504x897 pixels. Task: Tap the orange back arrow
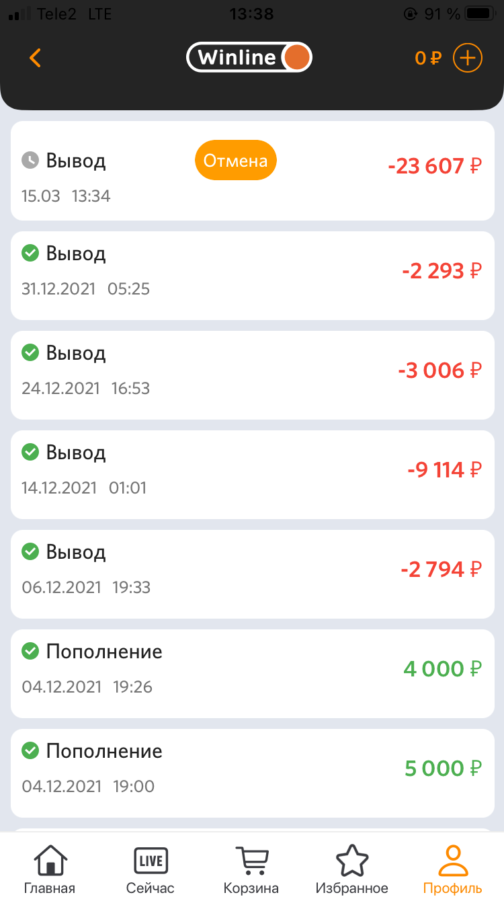(36, 58)
